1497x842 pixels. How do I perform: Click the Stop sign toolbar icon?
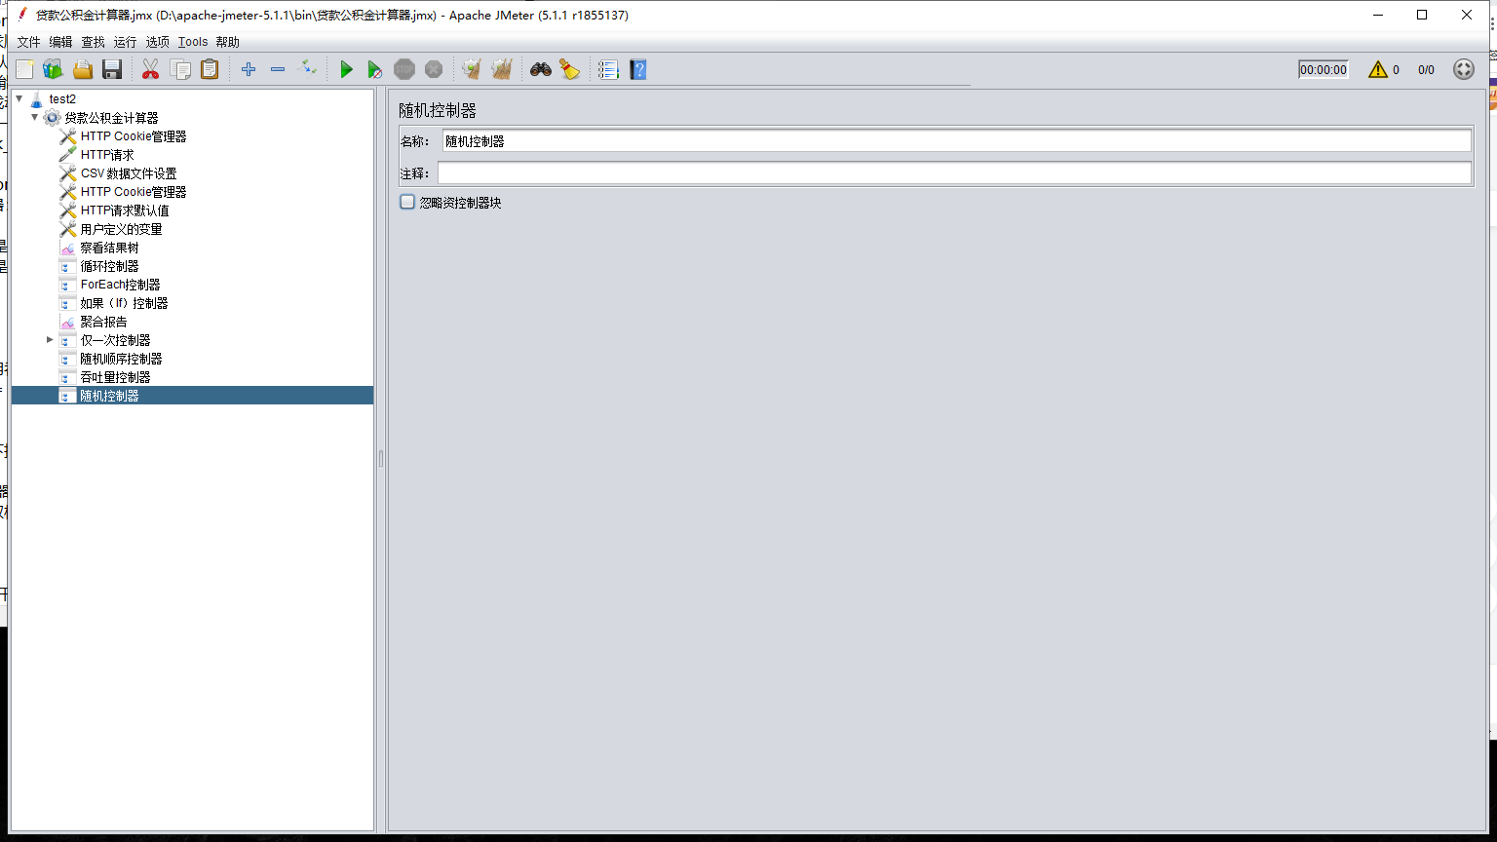click(x=404, y=69)
